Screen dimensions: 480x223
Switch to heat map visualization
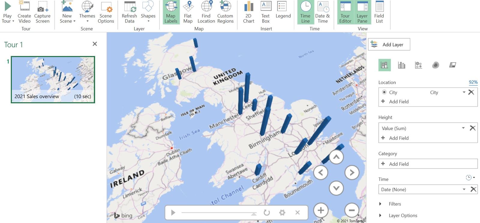(x=436, y=65)
